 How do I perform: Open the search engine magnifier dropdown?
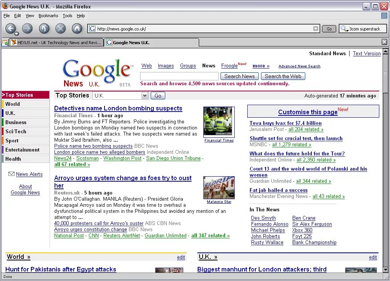345,29
